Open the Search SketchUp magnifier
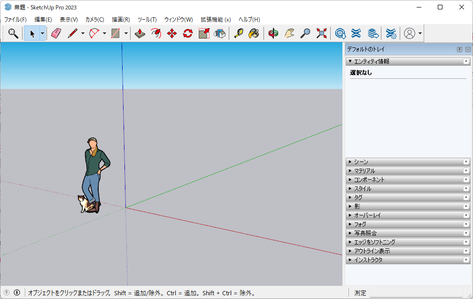473x299 pixels. tap(13, 33)
